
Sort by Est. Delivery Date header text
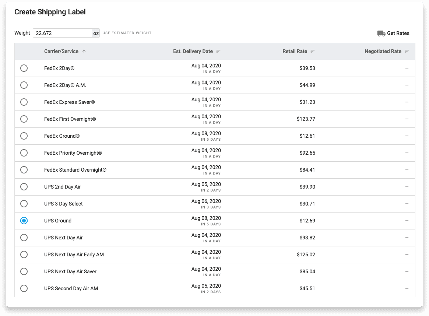pyautogui.click(x=193, y=51)
